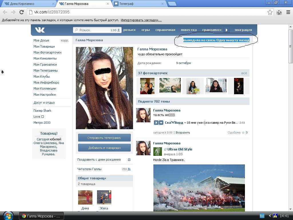Open the Windows Start button
This screenshot has width=293, height=220.
8,216
